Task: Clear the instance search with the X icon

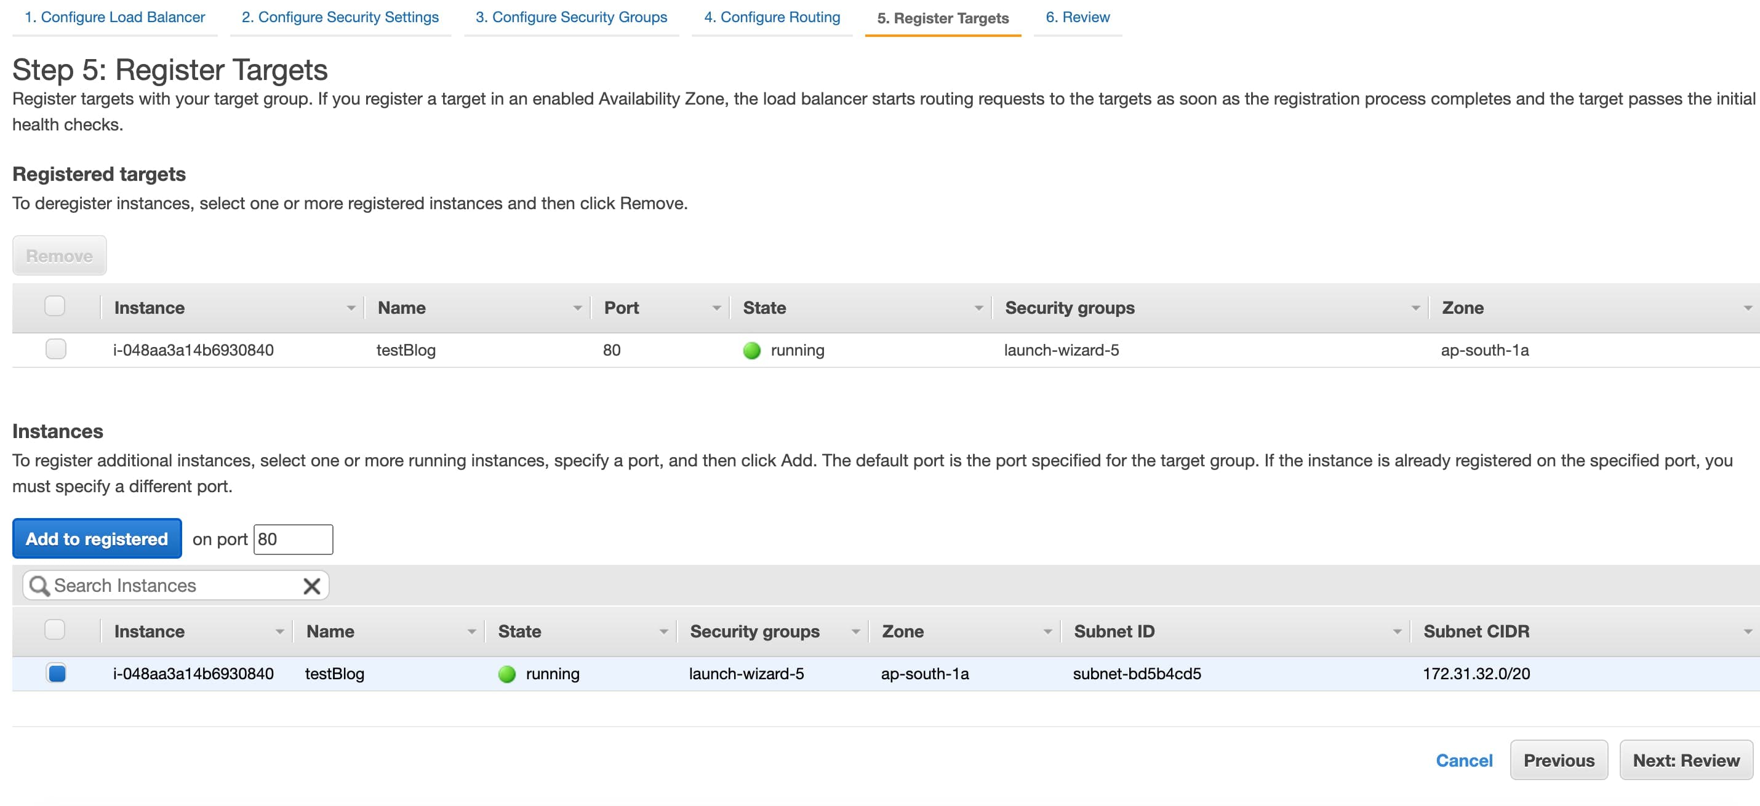Action: [x=311, y=586]
